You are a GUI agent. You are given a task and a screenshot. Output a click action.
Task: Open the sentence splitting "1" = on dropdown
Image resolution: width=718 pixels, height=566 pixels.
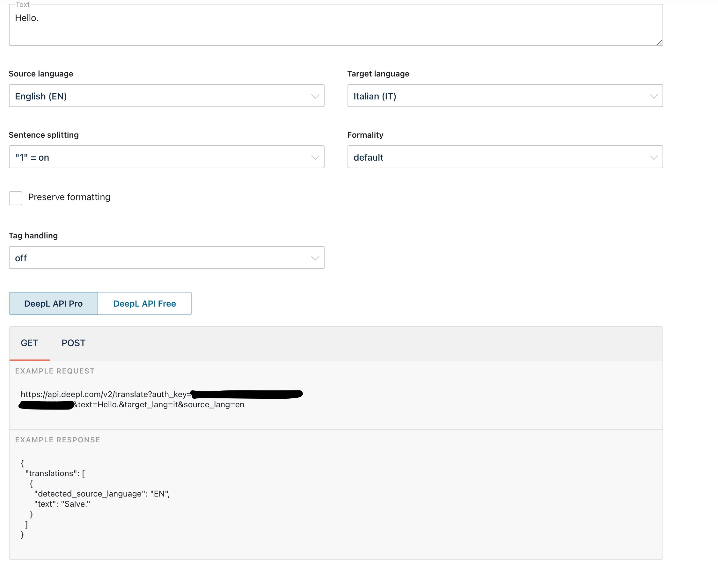tap(159, 157)
